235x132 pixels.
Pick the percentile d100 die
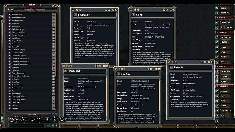[62, 120]
